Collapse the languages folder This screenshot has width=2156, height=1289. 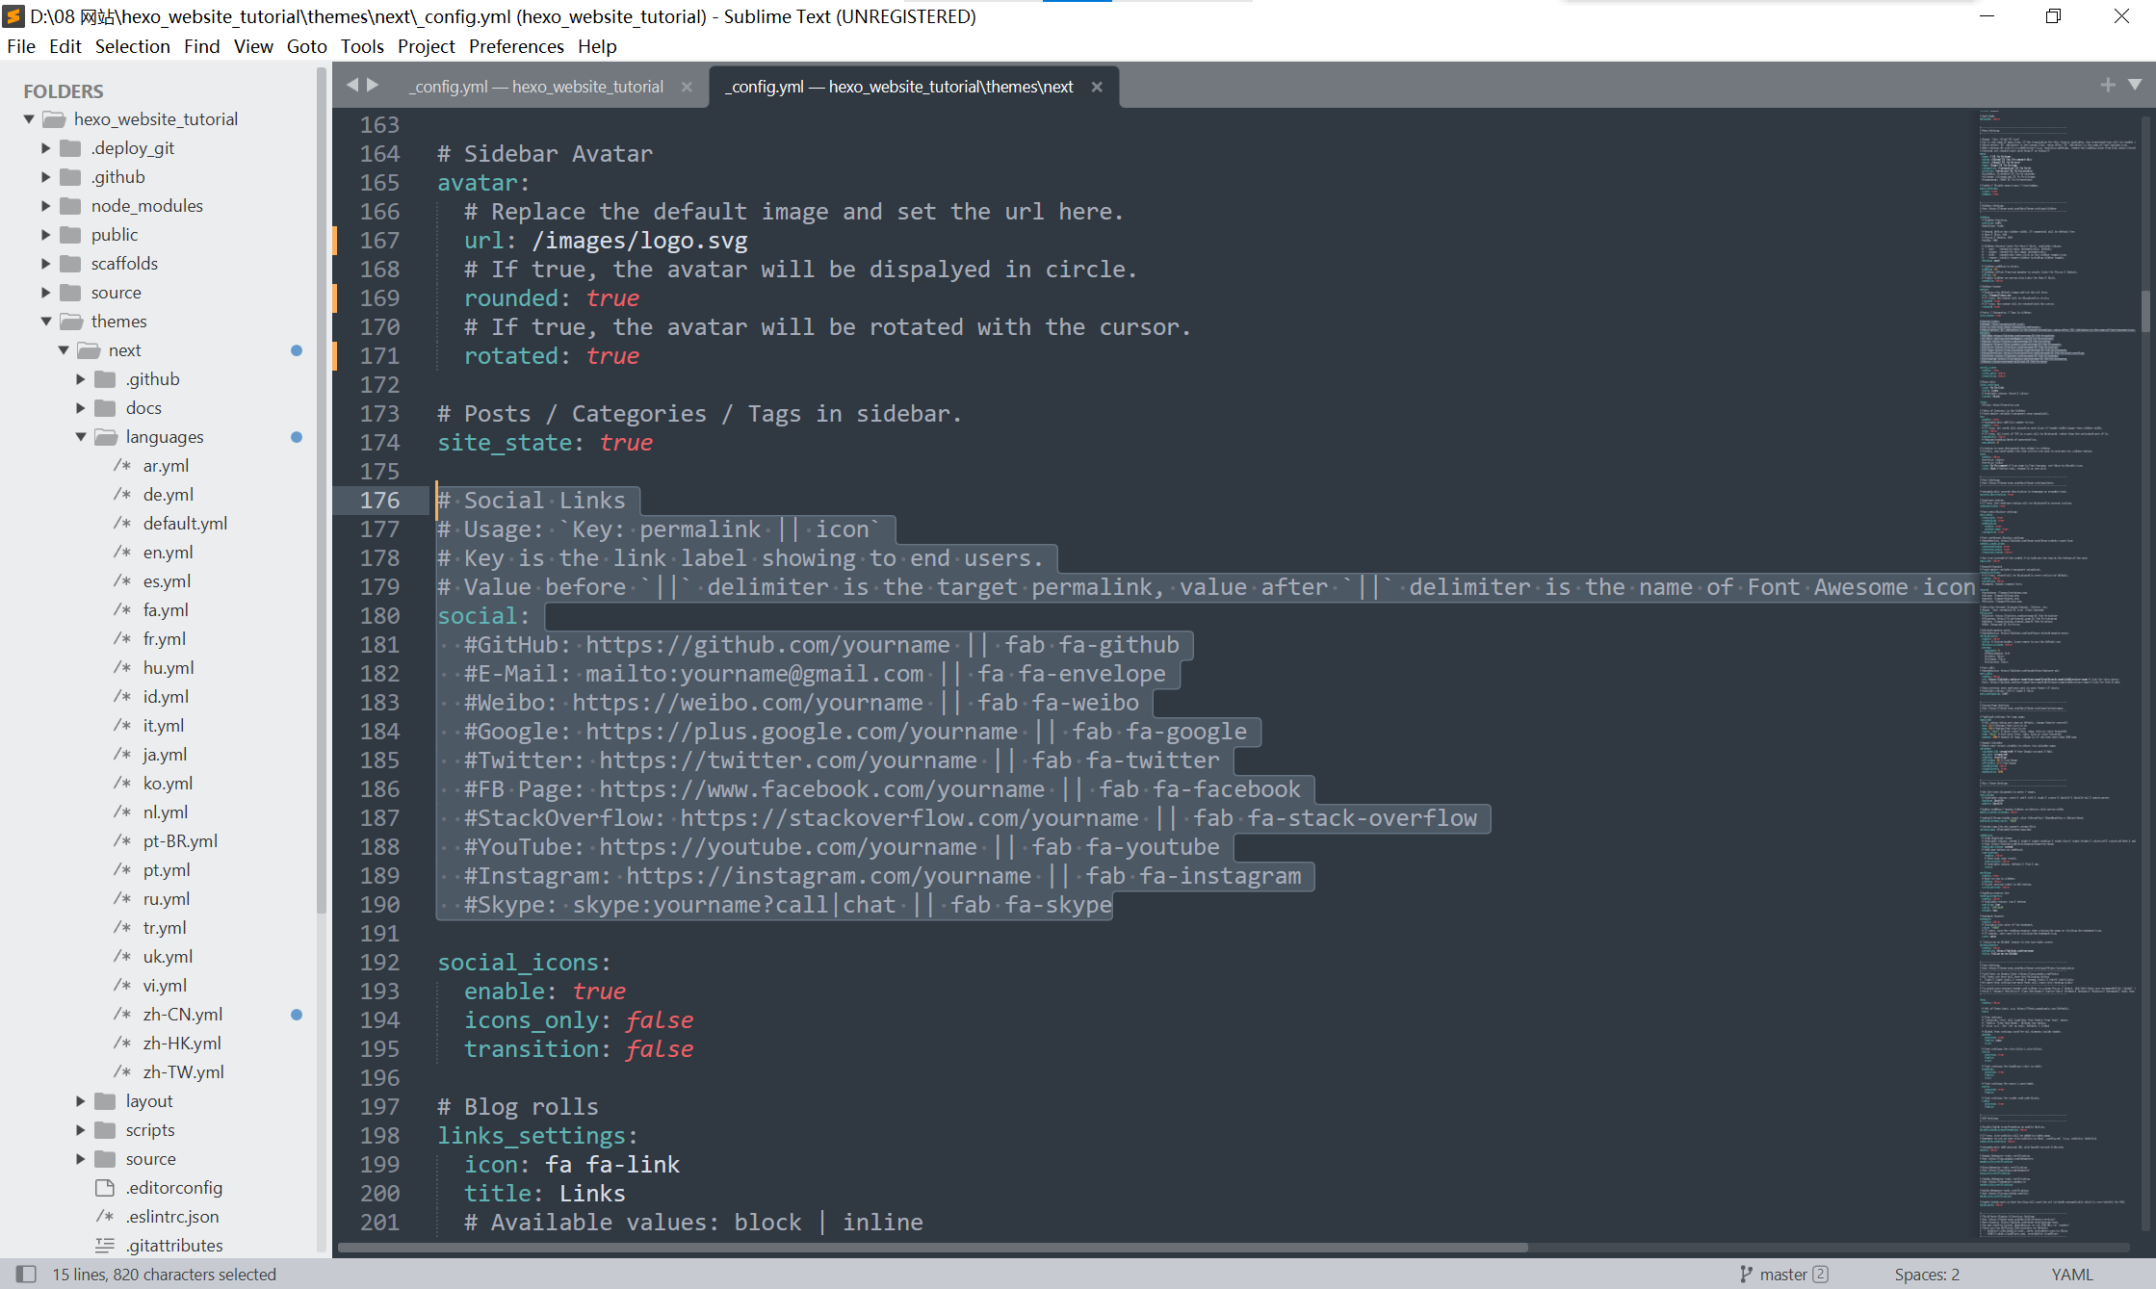[81, 436]
